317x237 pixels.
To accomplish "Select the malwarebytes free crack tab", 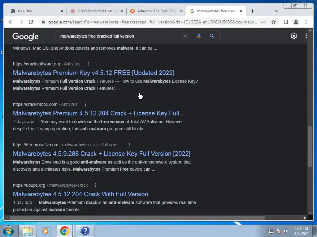I will [216, 11].
